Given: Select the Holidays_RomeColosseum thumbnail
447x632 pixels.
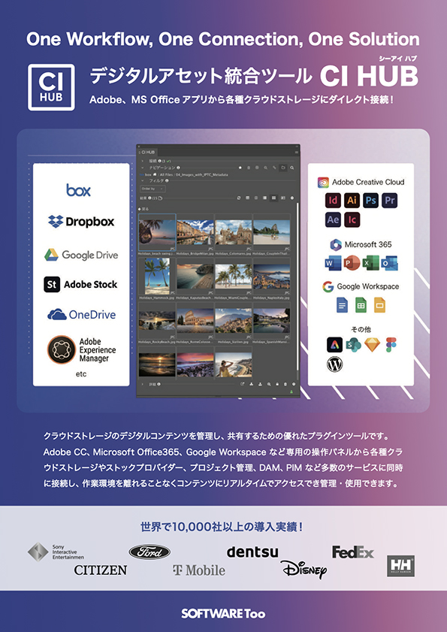Looking at the screenshot, I should point(195,321).
